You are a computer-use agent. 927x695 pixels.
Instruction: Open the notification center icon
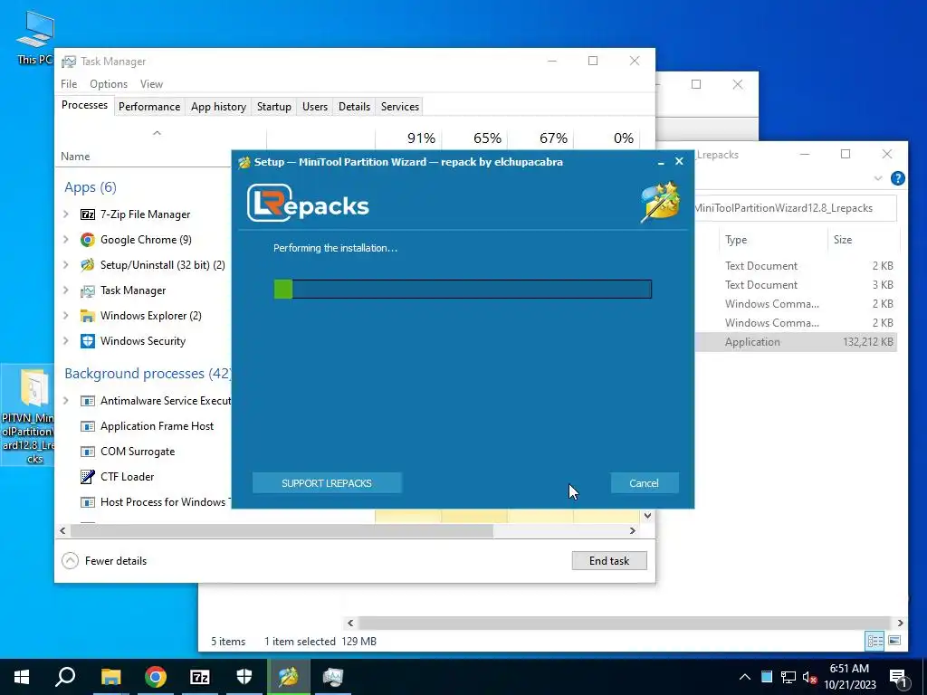[x=897, y=678]
